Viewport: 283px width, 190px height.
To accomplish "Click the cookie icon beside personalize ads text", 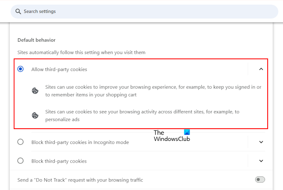I will 35,115.
